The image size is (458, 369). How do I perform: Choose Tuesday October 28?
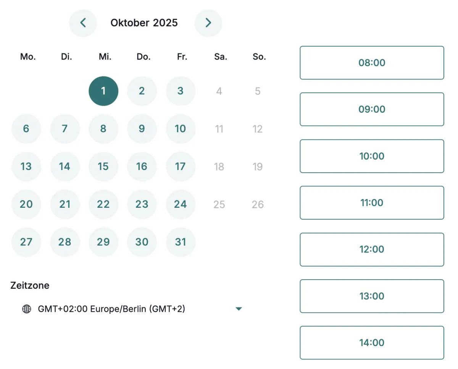[x=65, y=242]
